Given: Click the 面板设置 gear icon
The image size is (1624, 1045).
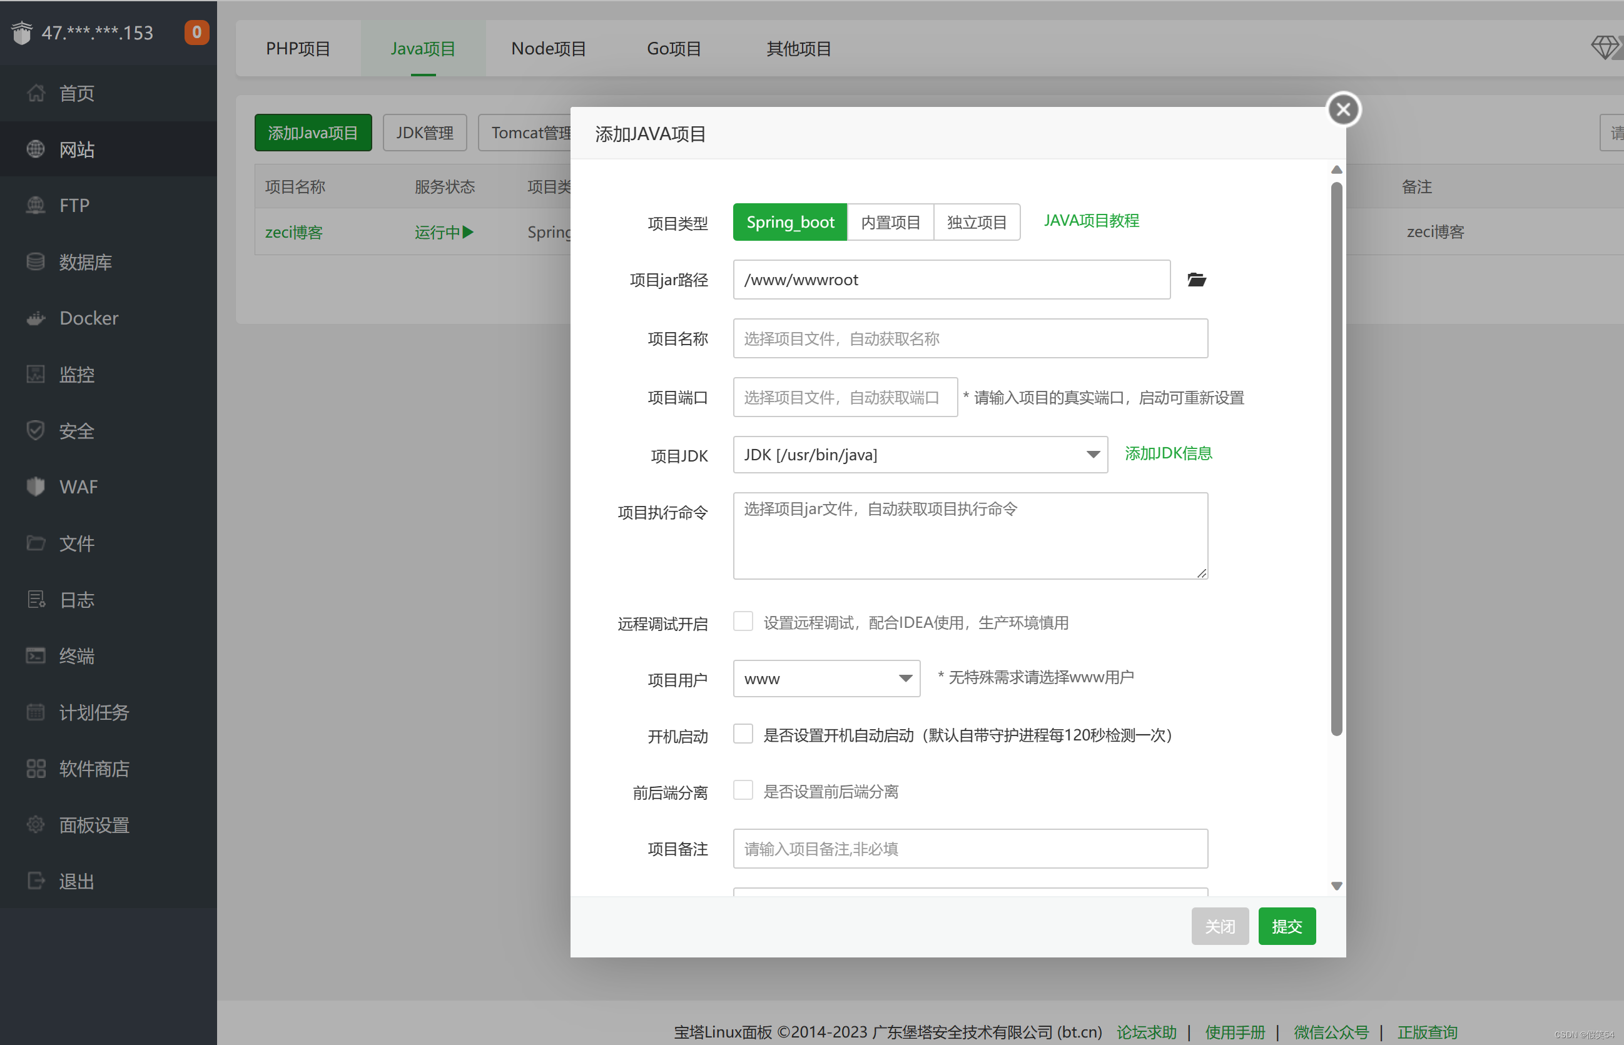Looking at the screenshot, I should pyautogui.click(x=35, y=824).
